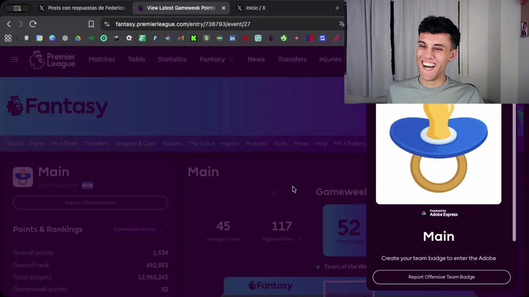This screenshot has height=297, width=529.
Task: Click the Average Points value 45
Action: pyautogui.click(x=223, y=226)
